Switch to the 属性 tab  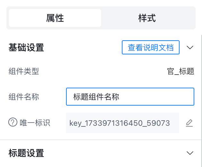55,18
